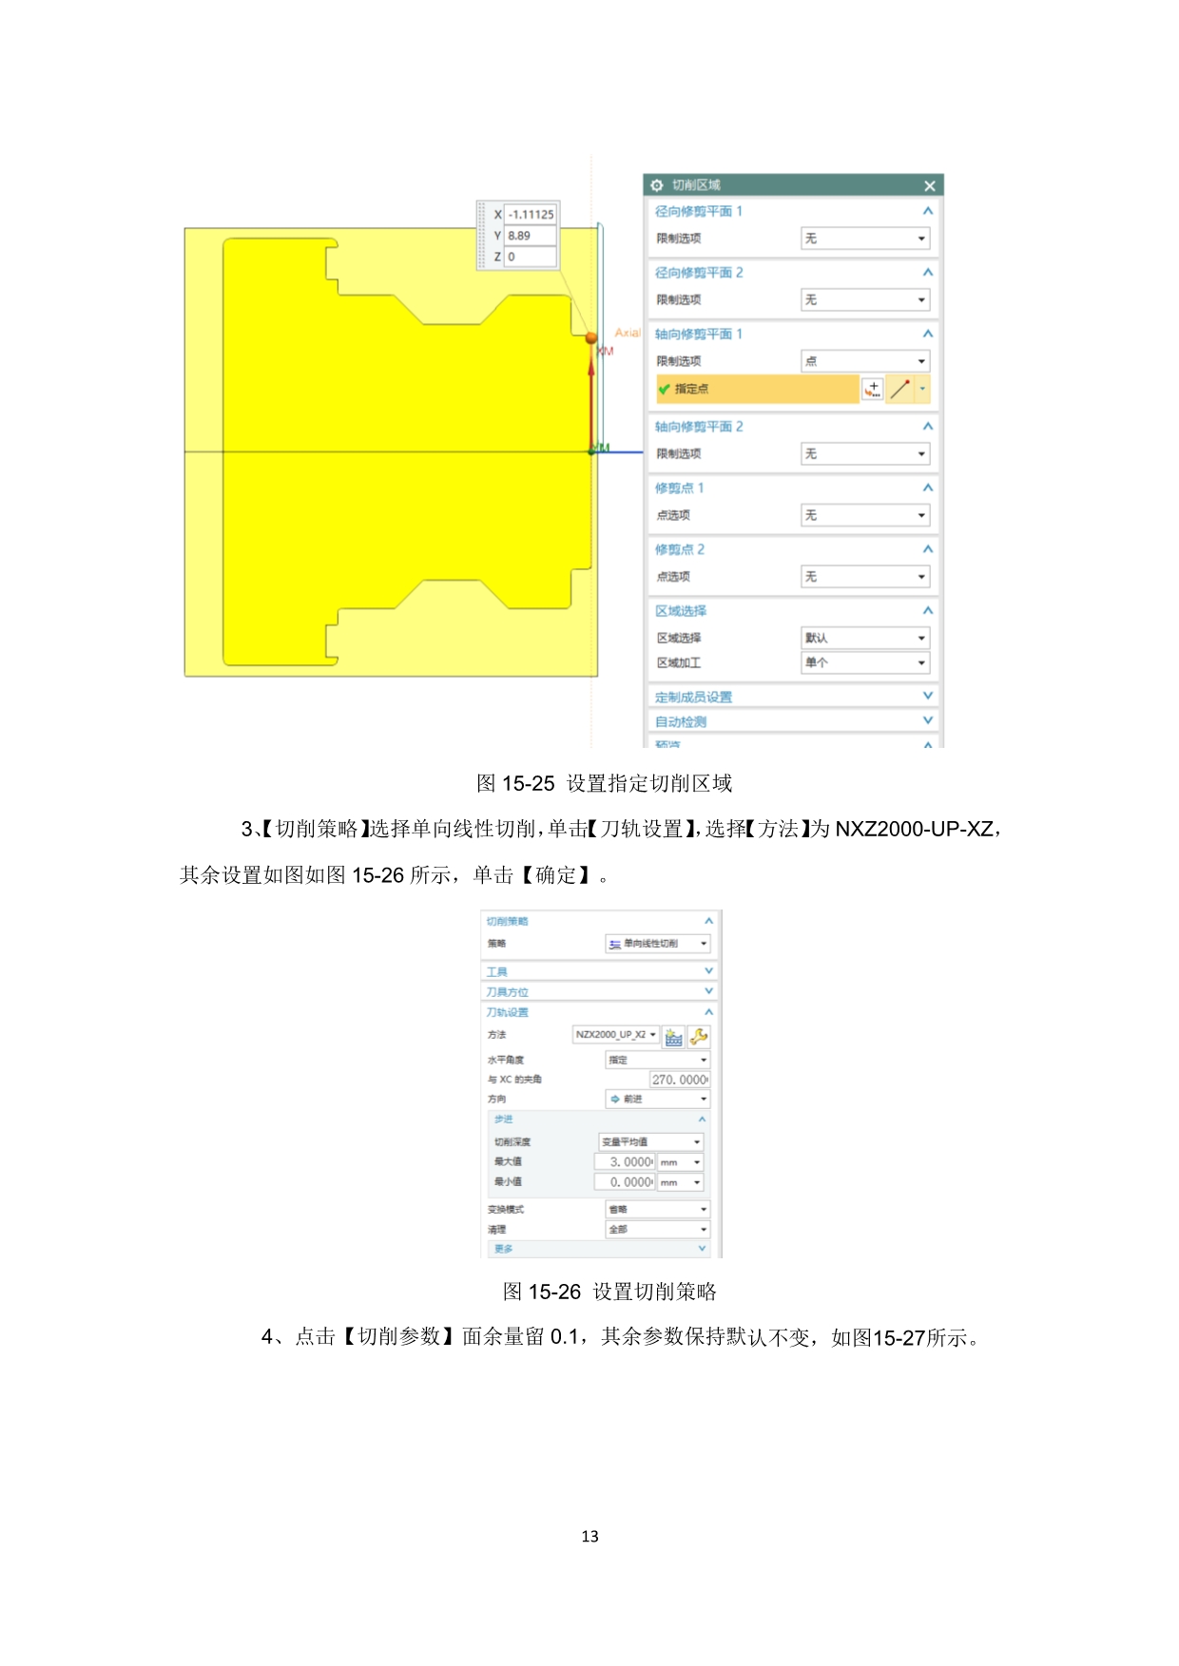
Task: Open 限制选项 dropdown under 轴向修剪平面 1
Action: click(865, 361)
